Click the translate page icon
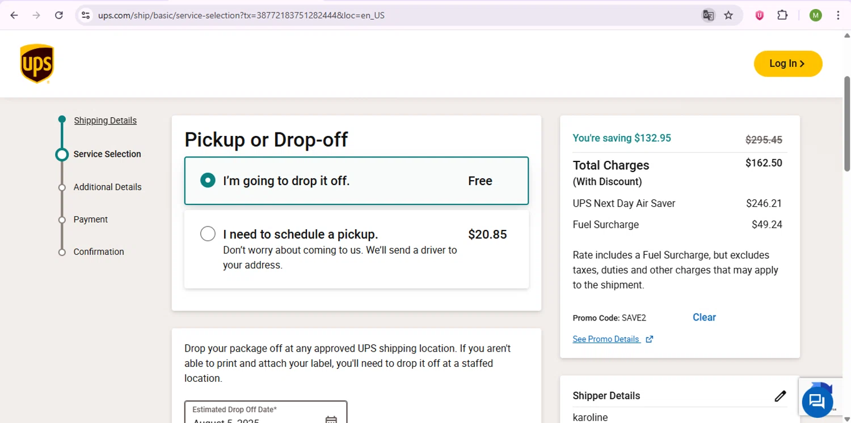851x423 pixels. click(x=708, y=15)
